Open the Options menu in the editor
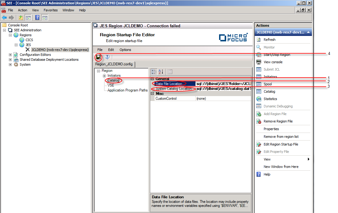 pyautogui.click(x=125, y=50)
